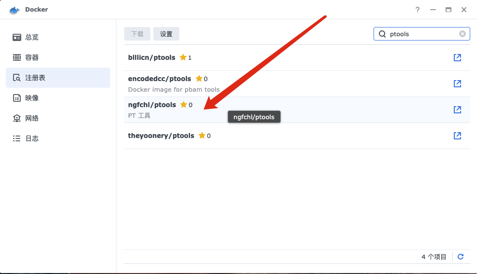
Task: Close the Docker window
Action: click(464, 10)
